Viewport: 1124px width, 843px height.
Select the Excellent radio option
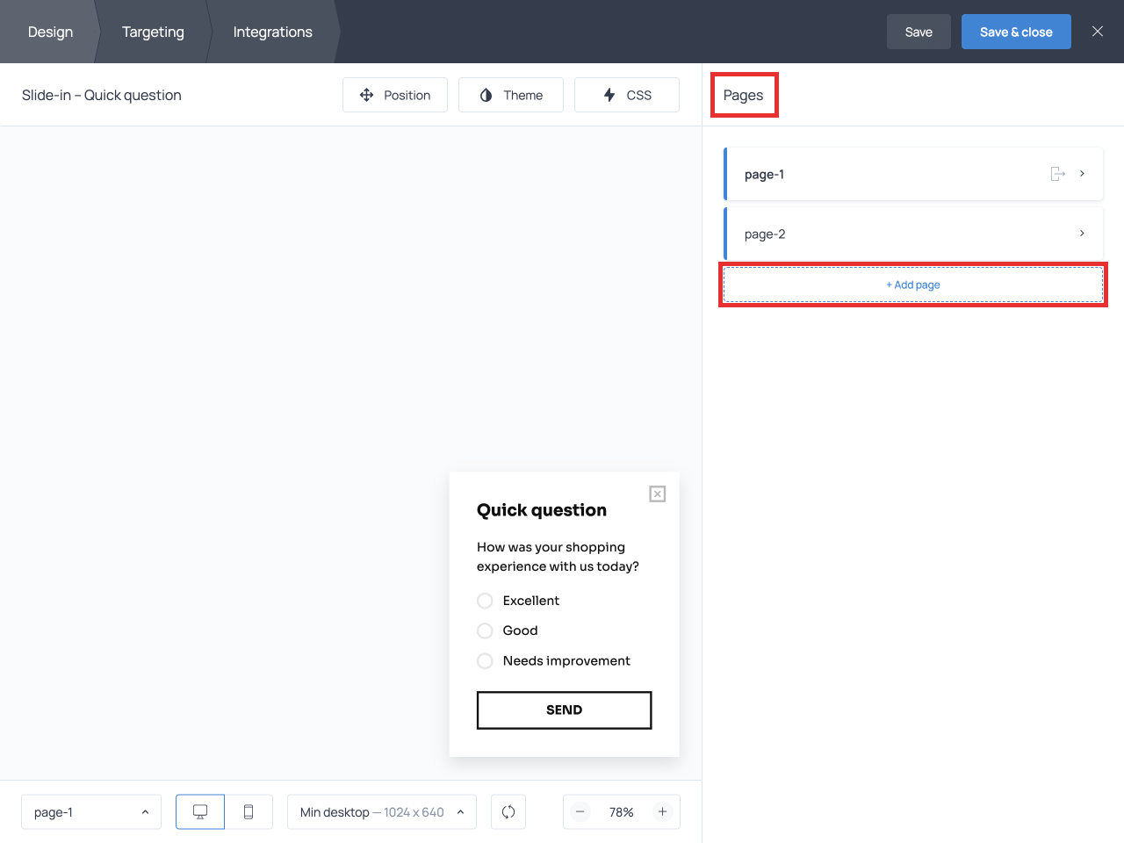(485, 601)
